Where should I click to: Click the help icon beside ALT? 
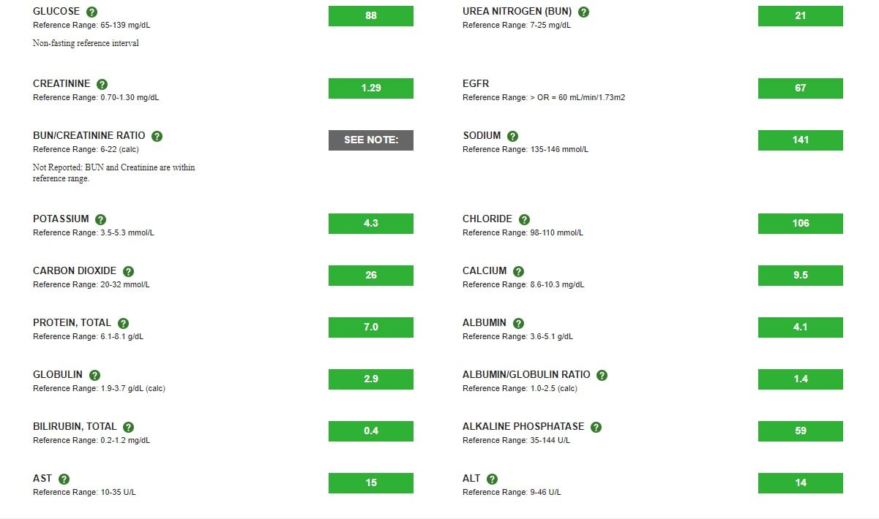(x=492, y=479)
